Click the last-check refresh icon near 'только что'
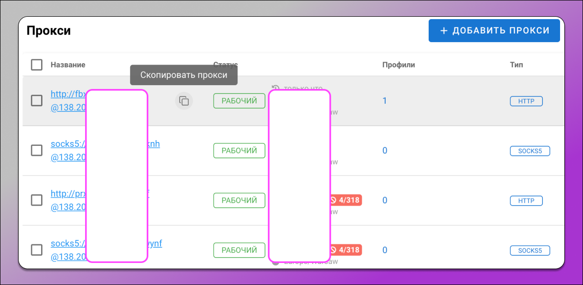Screen dimensions: 583x285 pos(275,88)
